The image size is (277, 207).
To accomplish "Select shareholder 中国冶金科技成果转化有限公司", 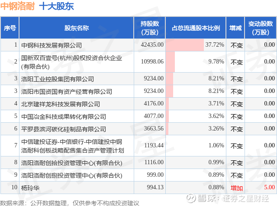I will [x=64, y=117].
